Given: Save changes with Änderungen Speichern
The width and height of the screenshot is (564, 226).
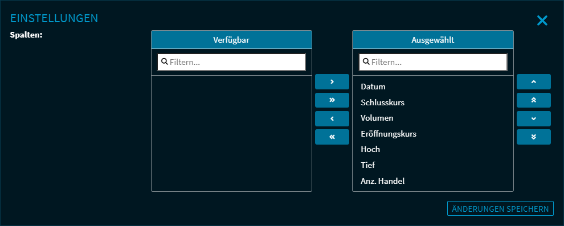Looking at the screenshot, I should [x=500, y=208].
